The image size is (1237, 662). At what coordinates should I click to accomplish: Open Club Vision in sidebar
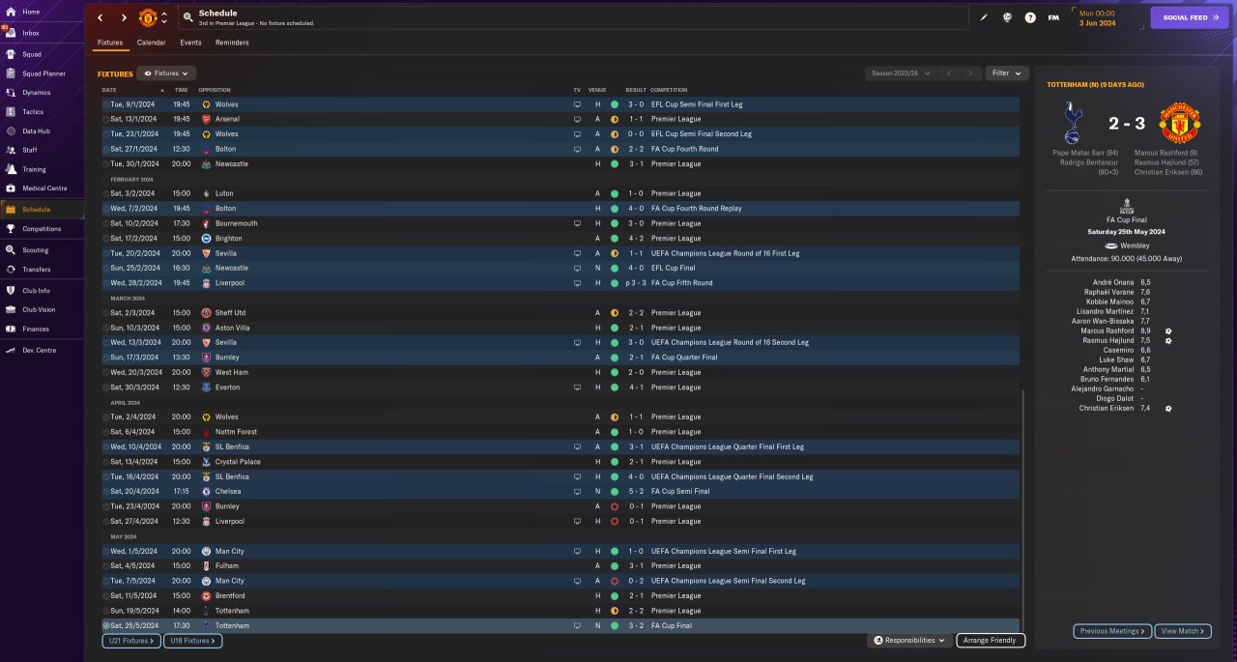tap(42, 309)
